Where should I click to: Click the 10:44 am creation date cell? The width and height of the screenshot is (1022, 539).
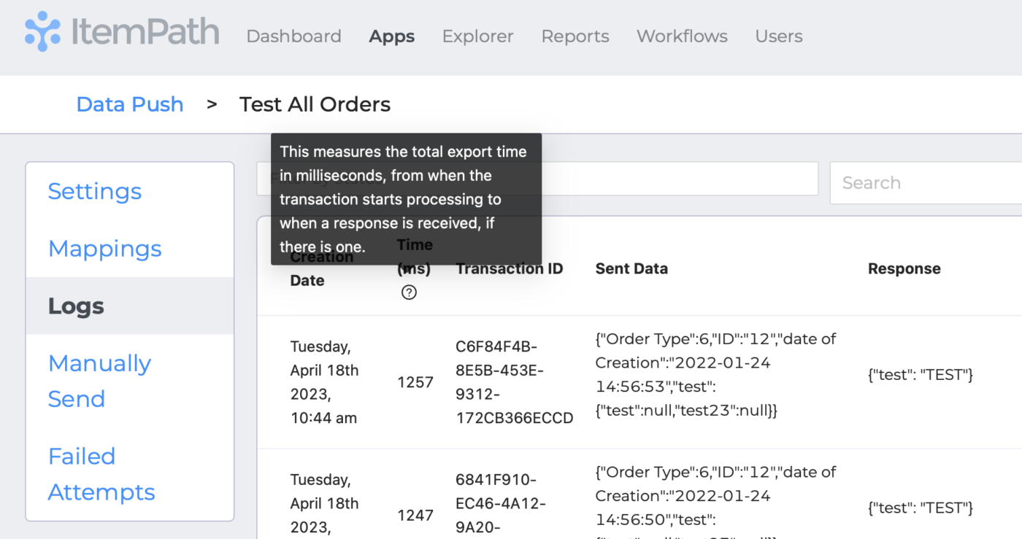325,382
